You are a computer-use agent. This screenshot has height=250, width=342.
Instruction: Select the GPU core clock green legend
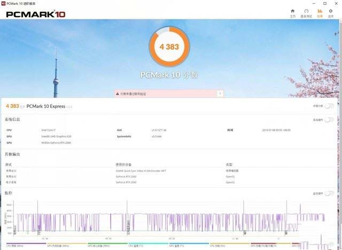[x=108, y=245]
